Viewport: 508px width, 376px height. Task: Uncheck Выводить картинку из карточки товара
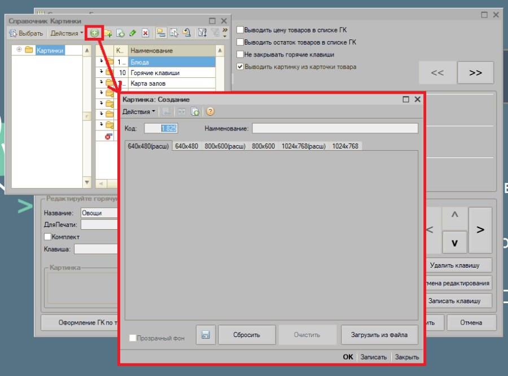point(240,67)
